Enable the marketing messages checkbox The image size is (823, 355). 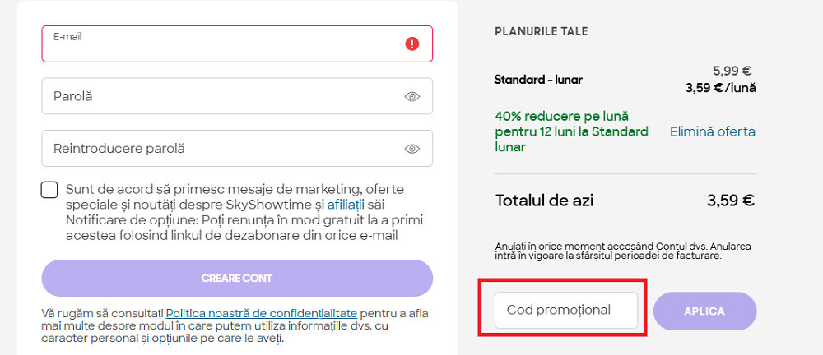tap(49, 190)
